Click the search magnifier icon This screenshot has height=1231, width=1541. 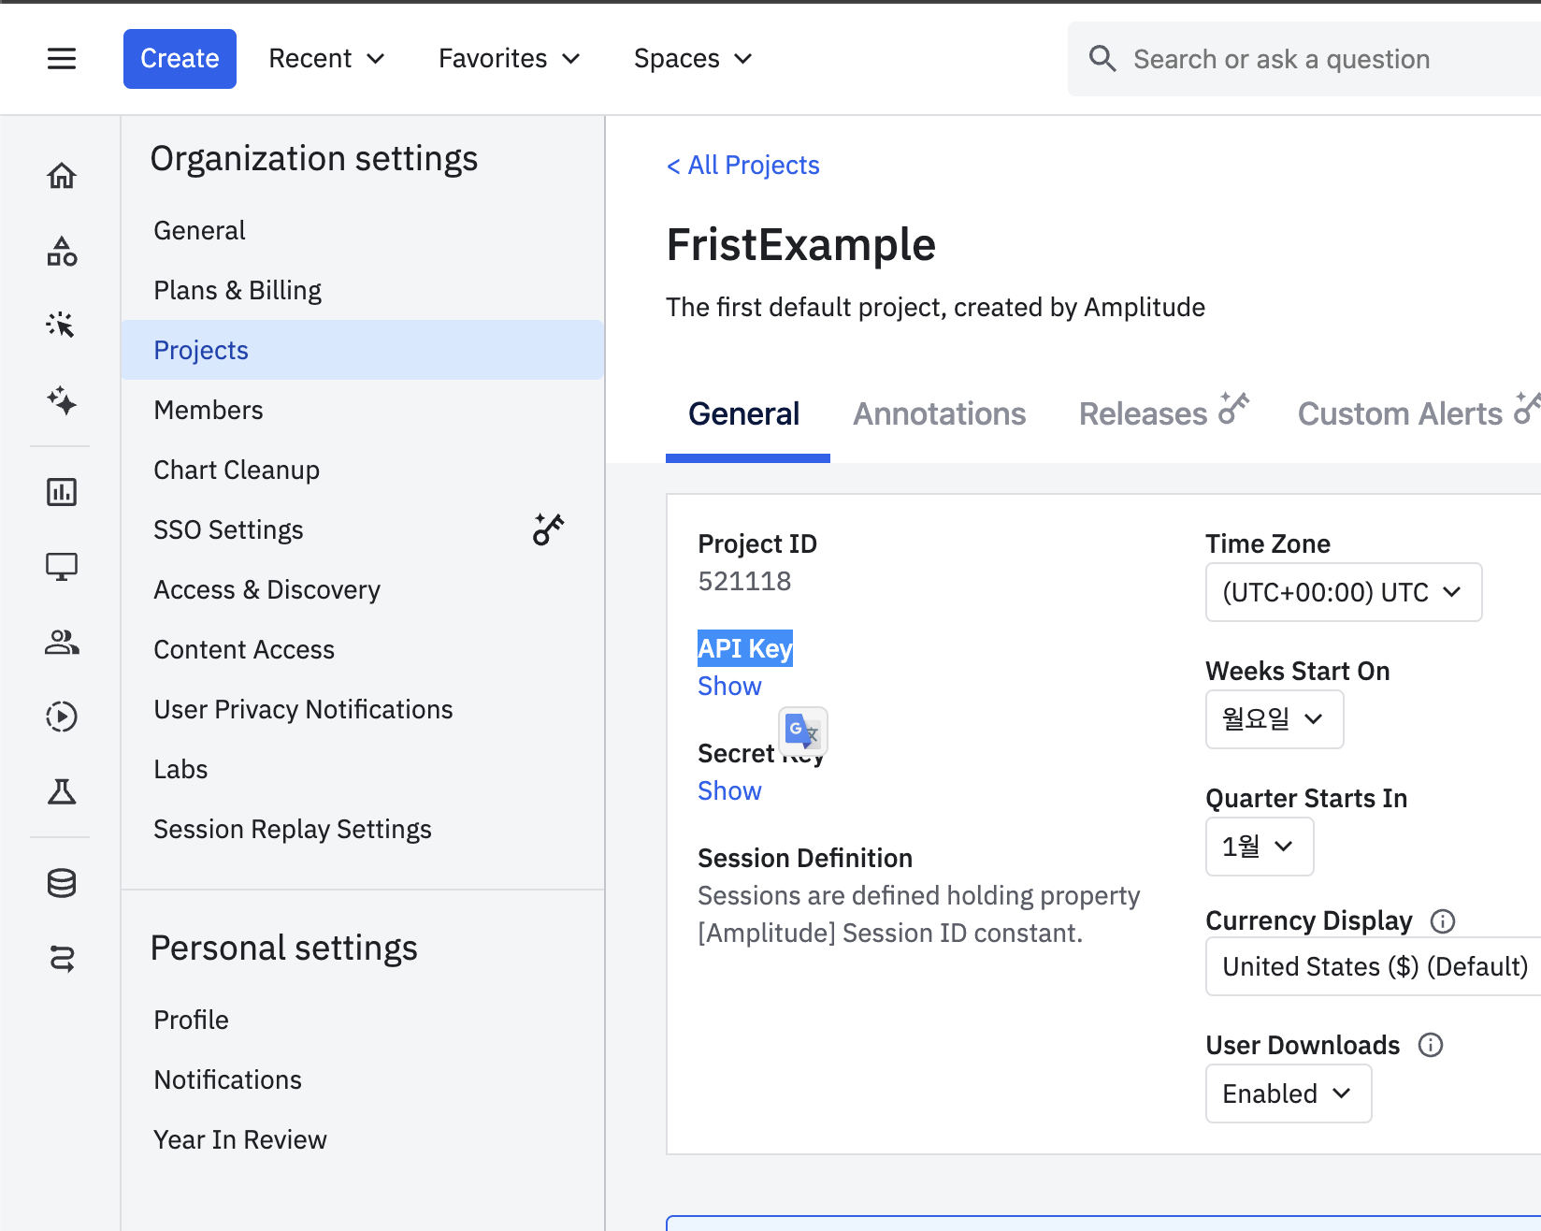pos(1102,58)
